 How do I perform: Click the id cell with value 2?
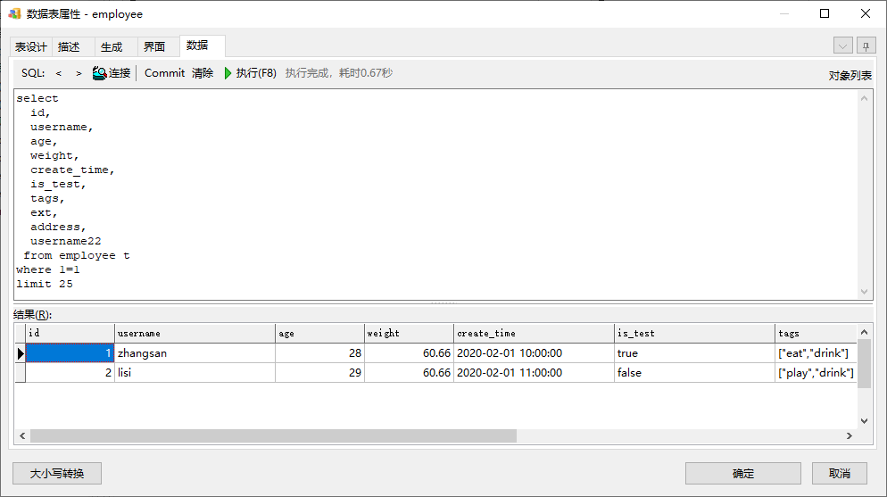[x=70, y=373]
